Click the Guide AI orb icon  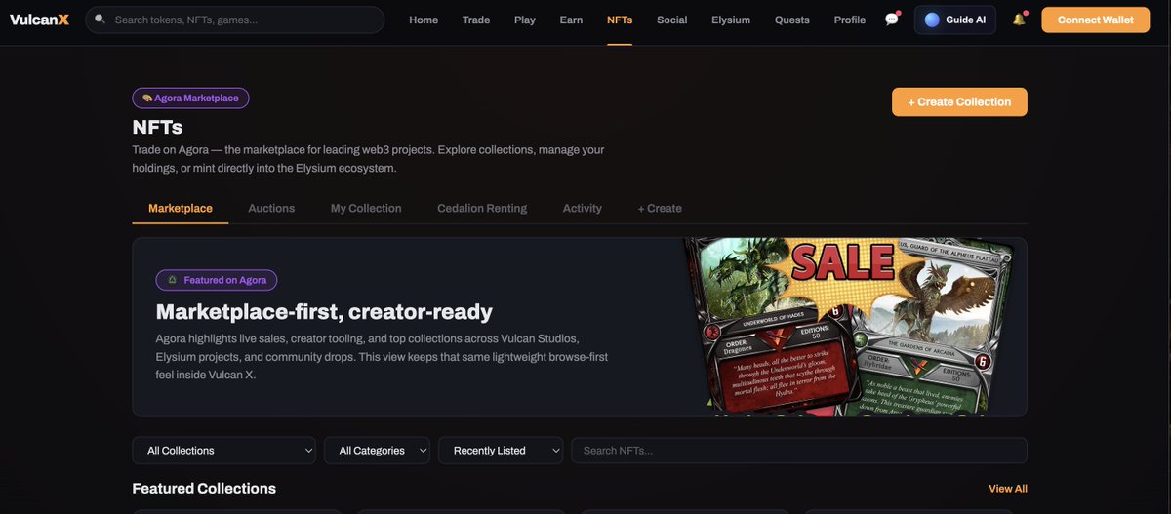click(932, 20)
